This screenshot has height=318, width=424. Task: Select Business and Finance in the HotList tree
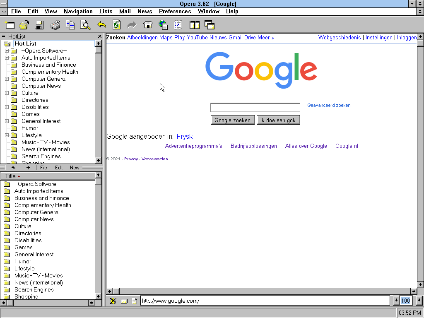49,65
